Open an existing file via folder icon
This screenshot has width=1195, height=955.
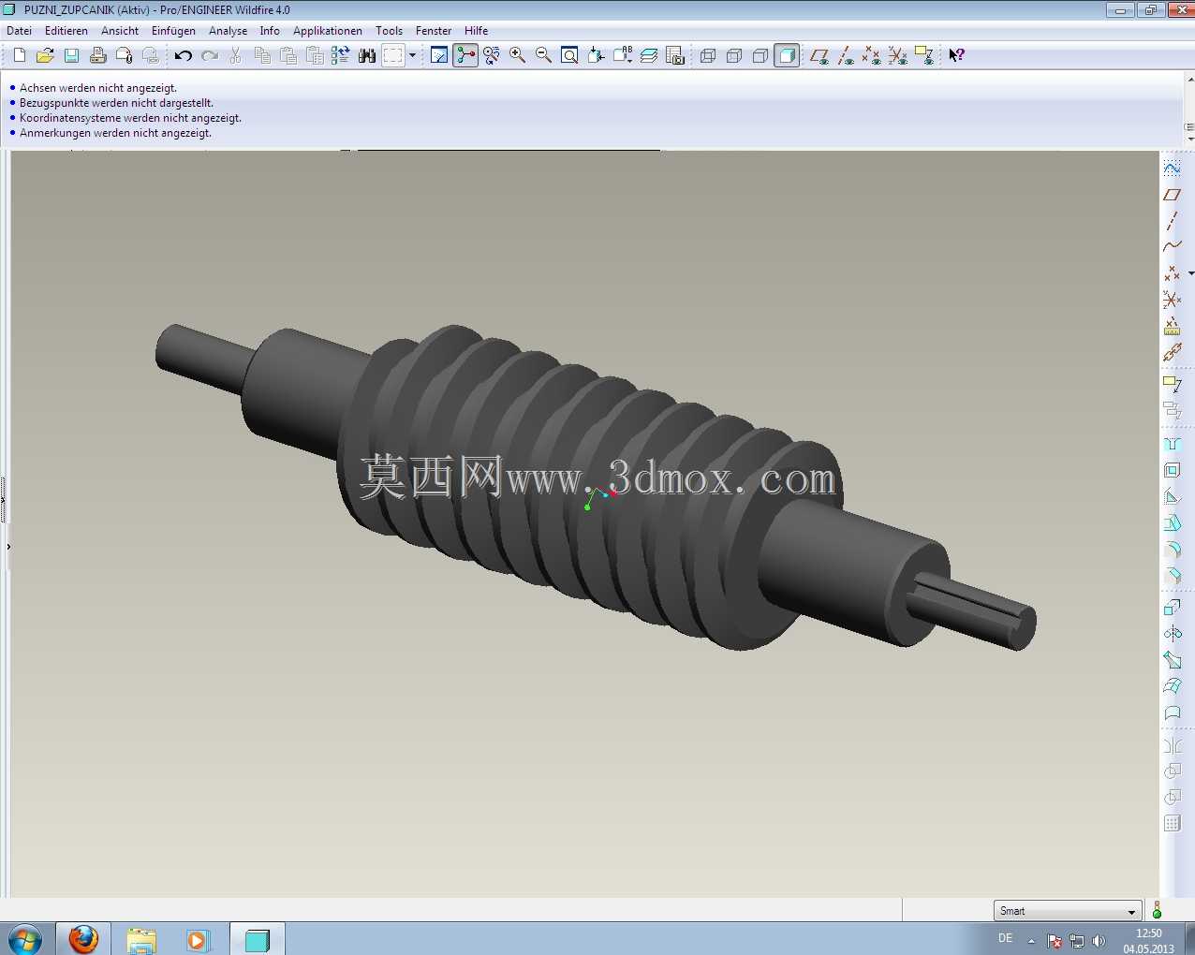pyautogui.click(x=45, y=55)
